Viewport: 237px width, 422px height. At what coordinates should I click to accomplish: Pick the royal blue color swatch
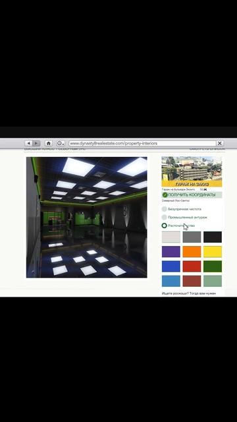click(171, 266)
